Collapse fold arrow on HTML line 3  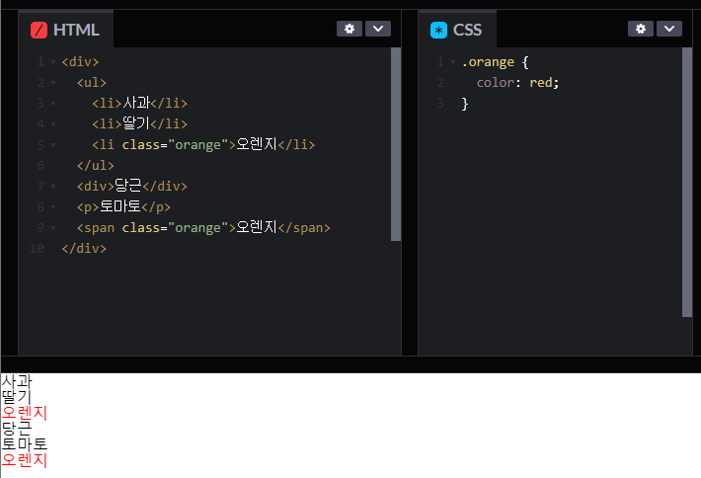53,104
